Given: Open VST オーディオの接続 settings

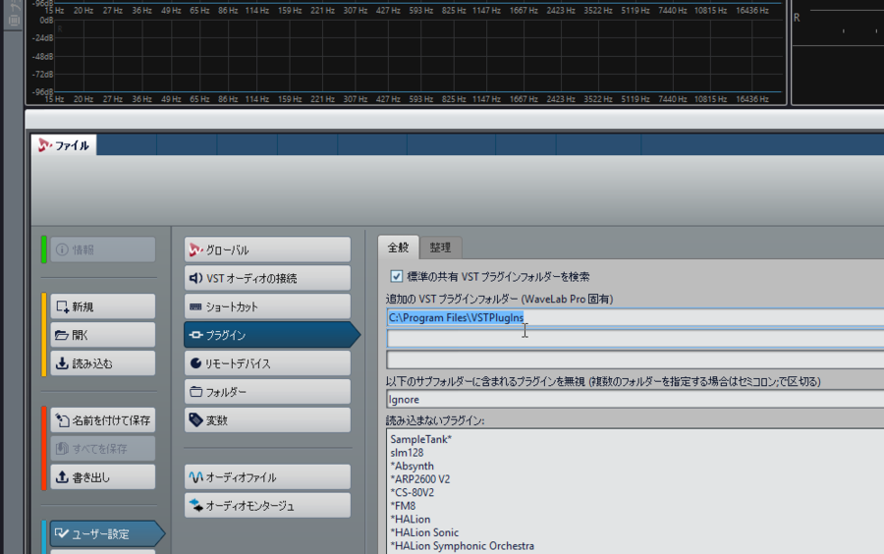Looking at the screenshot, I should [x=267, y=278].
